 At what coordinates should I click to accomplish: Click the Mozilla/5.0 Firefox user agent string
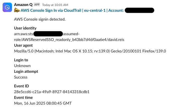click(x=90, y=51)
